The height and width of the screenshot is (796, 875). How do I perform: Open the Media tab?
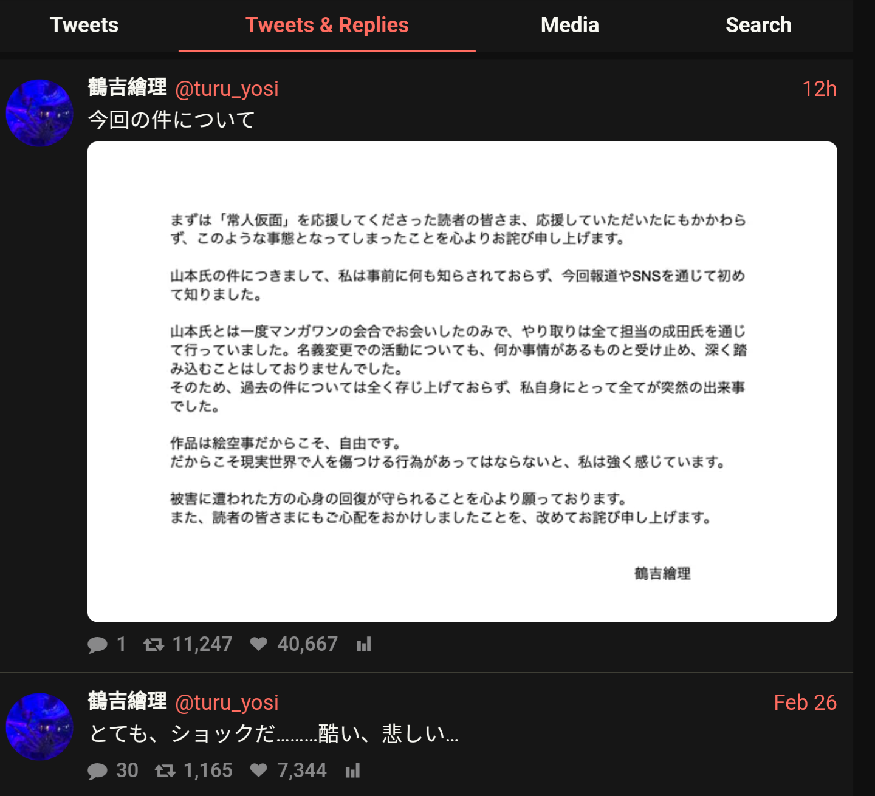tap(570, 25)
